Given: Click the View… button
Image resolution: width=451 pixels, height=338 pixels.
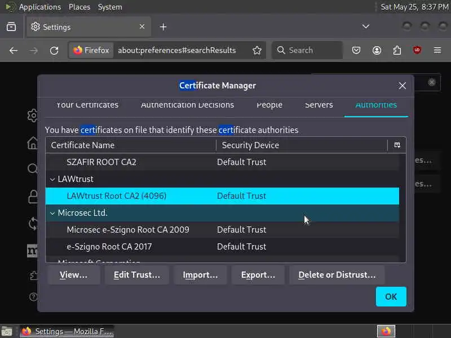Looking at the screenshot, I should point(74,275).
